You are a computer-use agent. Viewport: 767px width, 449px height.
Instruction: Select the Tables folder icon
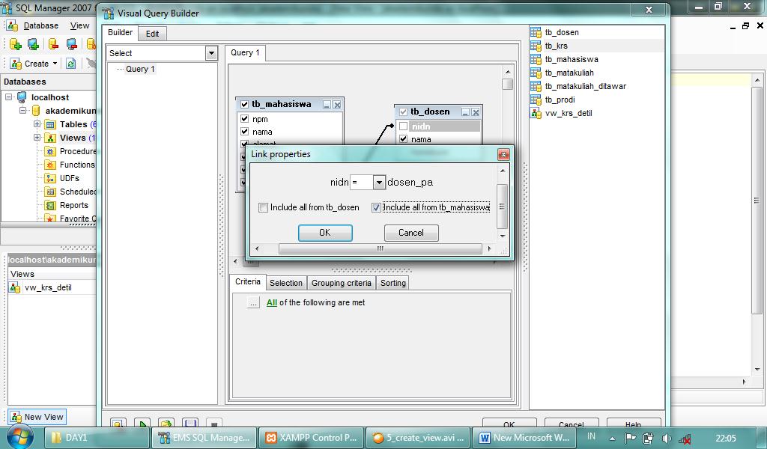(x=50, y=124)
